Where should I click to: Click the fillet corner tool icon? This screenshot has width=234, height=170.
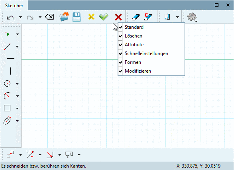pyautogui.click(x=50, y=155)
